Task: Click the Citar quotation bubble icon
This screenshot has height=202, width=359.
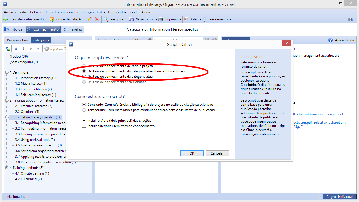Action: coord(186,19)
